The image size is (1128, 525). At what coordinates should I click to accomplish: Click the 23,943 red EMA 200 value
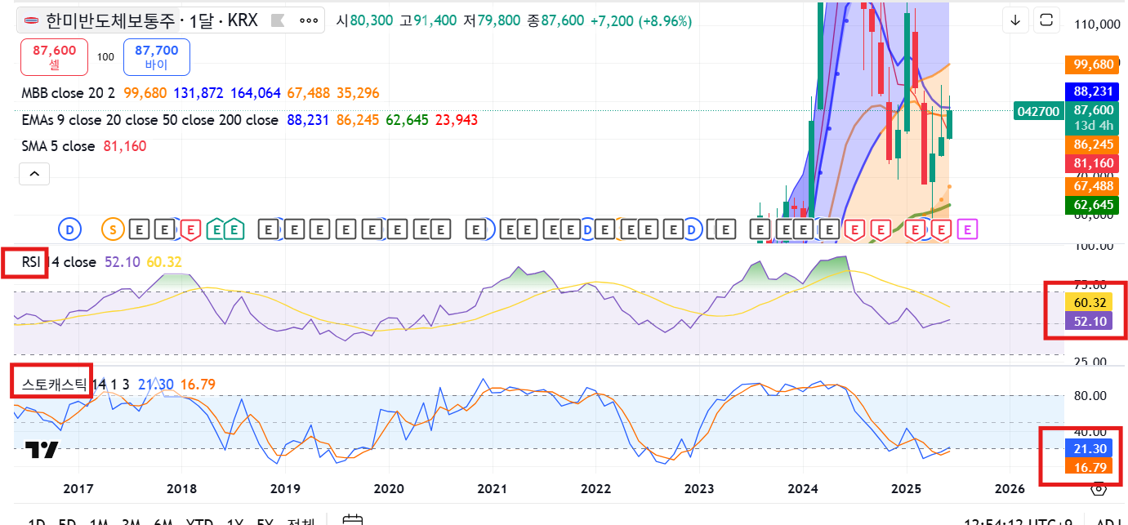457,120
